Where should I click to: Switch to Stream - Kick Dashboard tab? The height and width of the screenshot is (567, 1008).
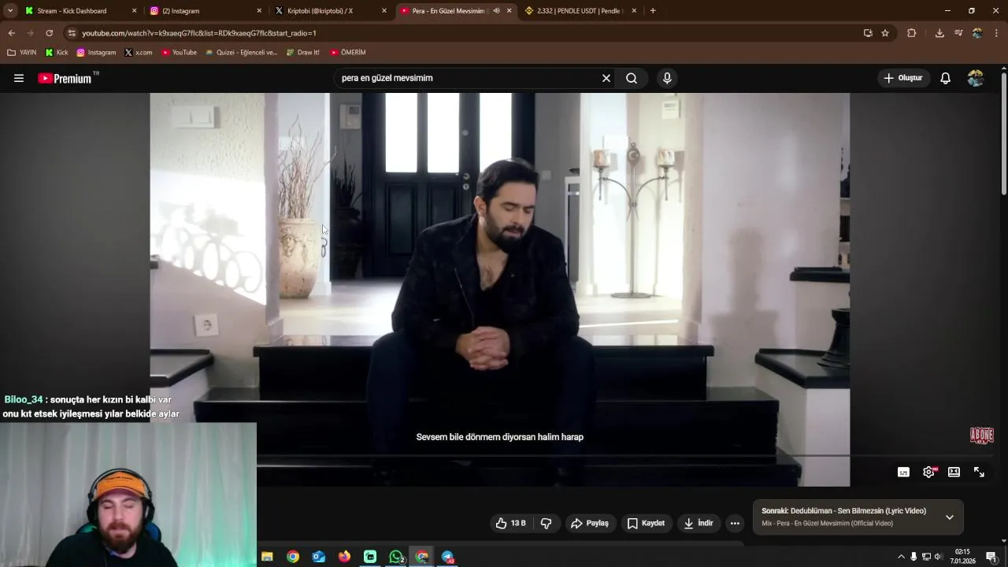[x=72, y=11]
